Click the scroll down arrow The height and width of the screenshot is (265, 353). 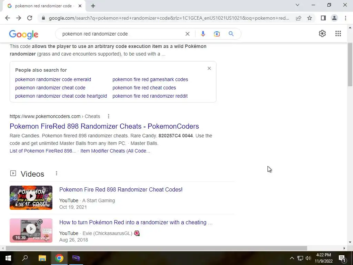[x=350, y=243]
